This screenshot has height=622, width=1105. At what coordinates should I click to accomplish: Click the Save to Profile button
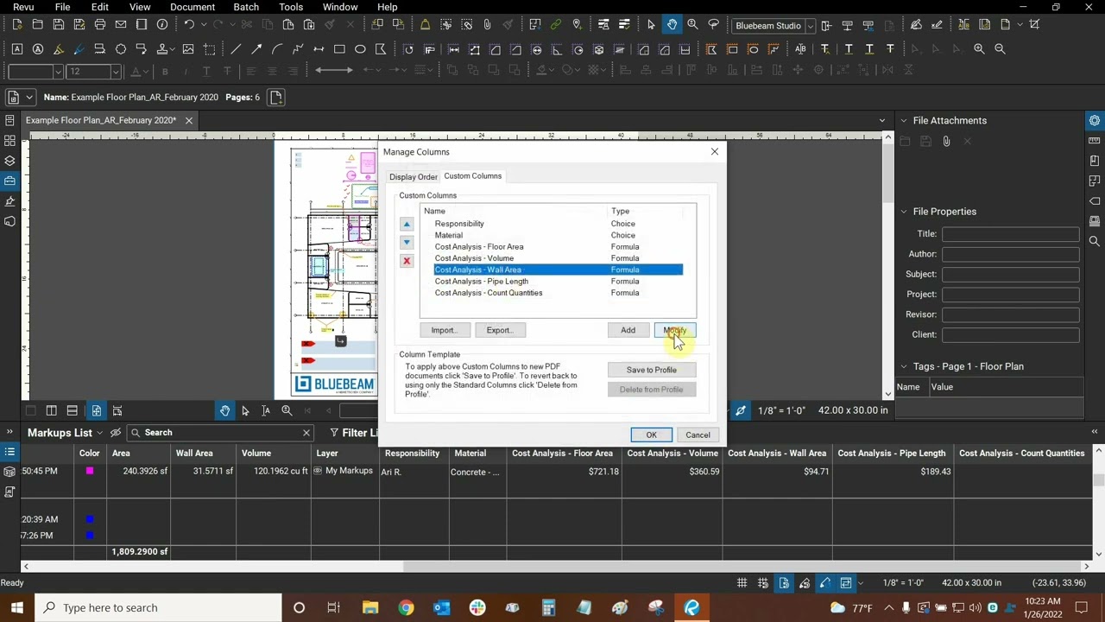(x=651, y=370)
